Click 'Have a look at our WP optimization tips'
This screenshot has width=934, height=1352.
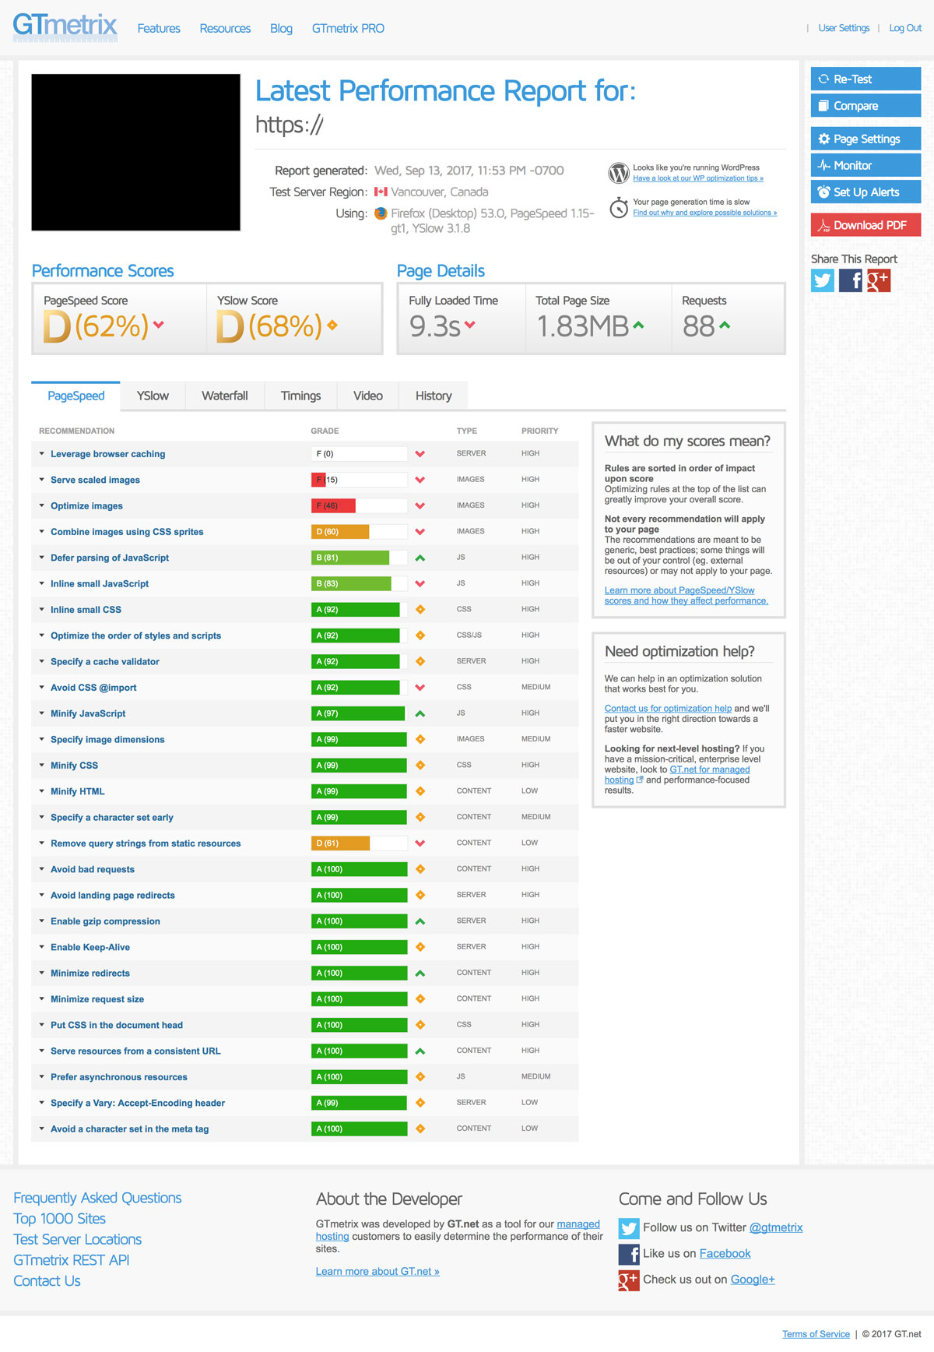(x=698, y=178)
